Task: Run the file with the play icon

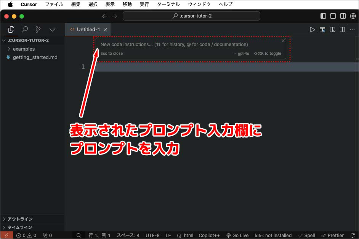Action: point(313,29)
